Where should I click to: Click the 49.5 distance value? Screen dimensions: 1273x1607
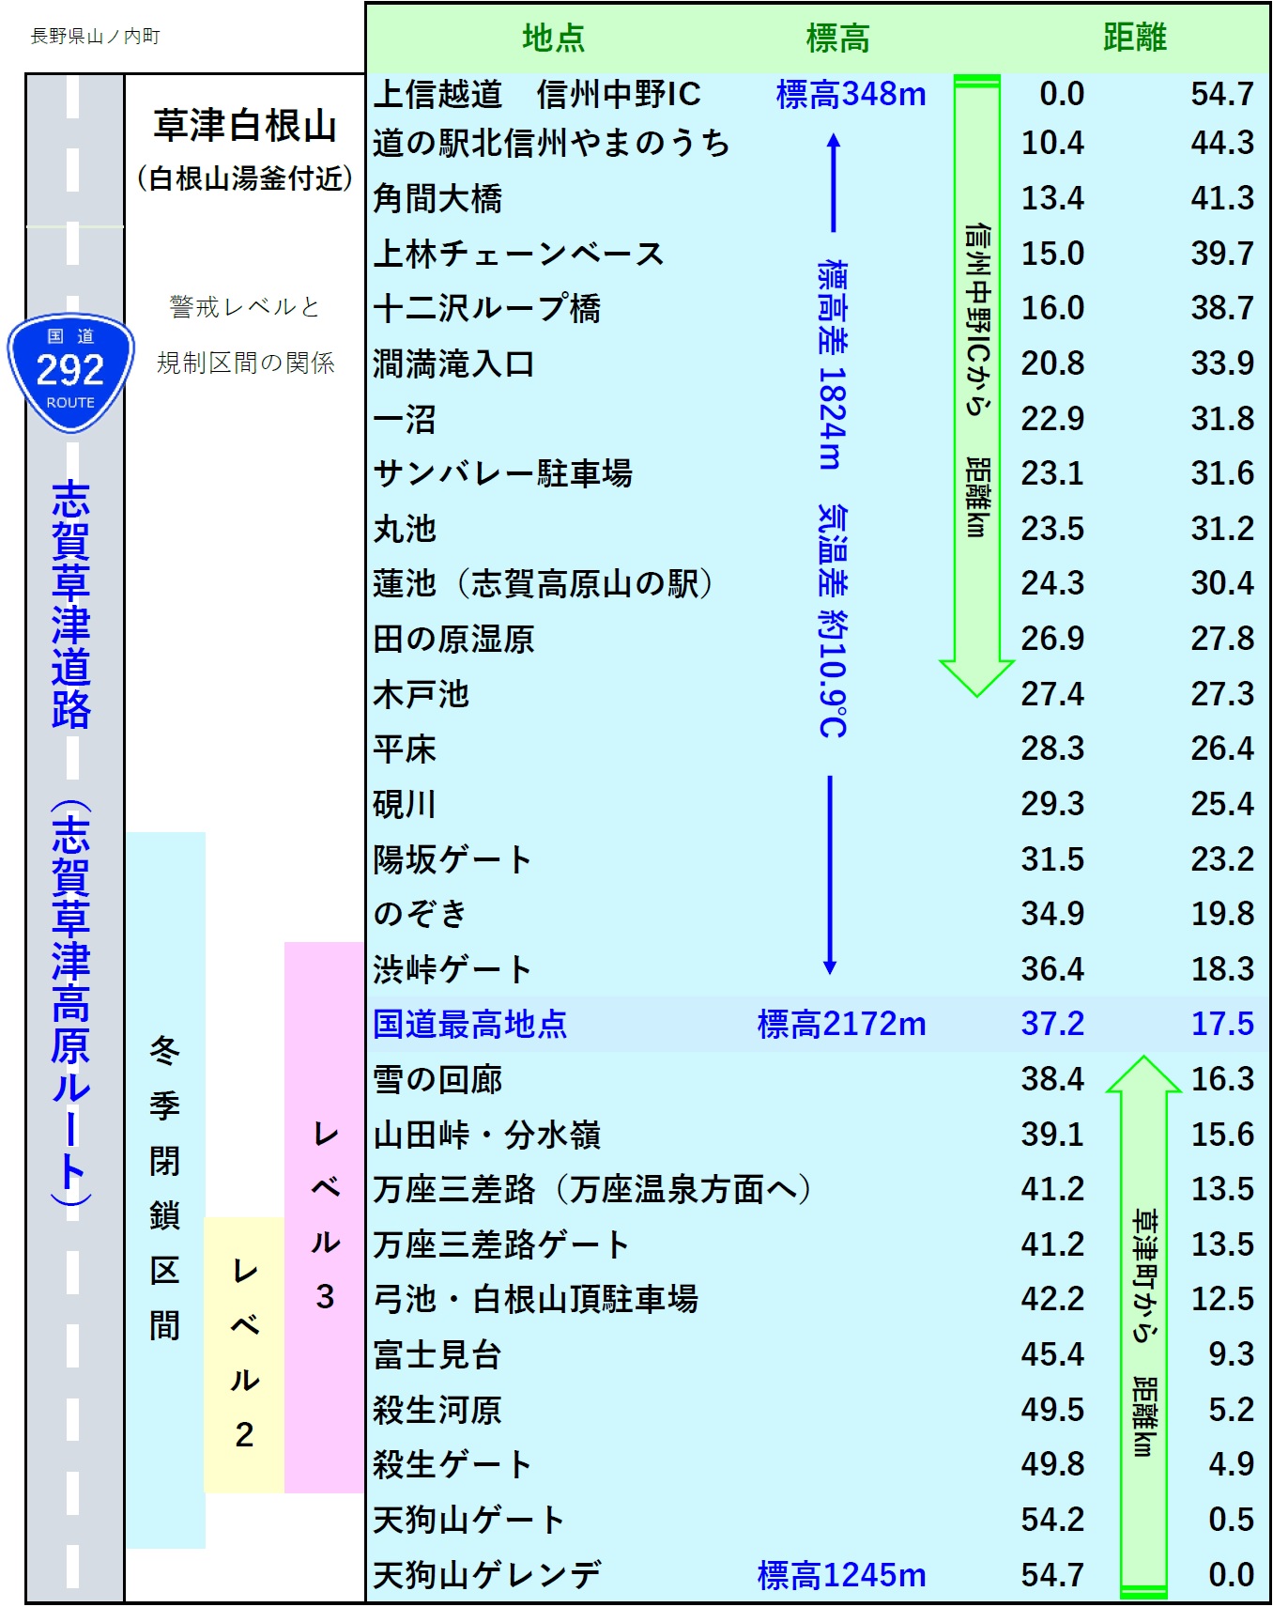[x=1052, y=1410]
